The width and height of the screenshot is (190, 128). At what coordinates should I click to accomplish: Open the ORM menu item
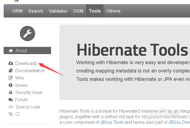click(x=17, y=11)
